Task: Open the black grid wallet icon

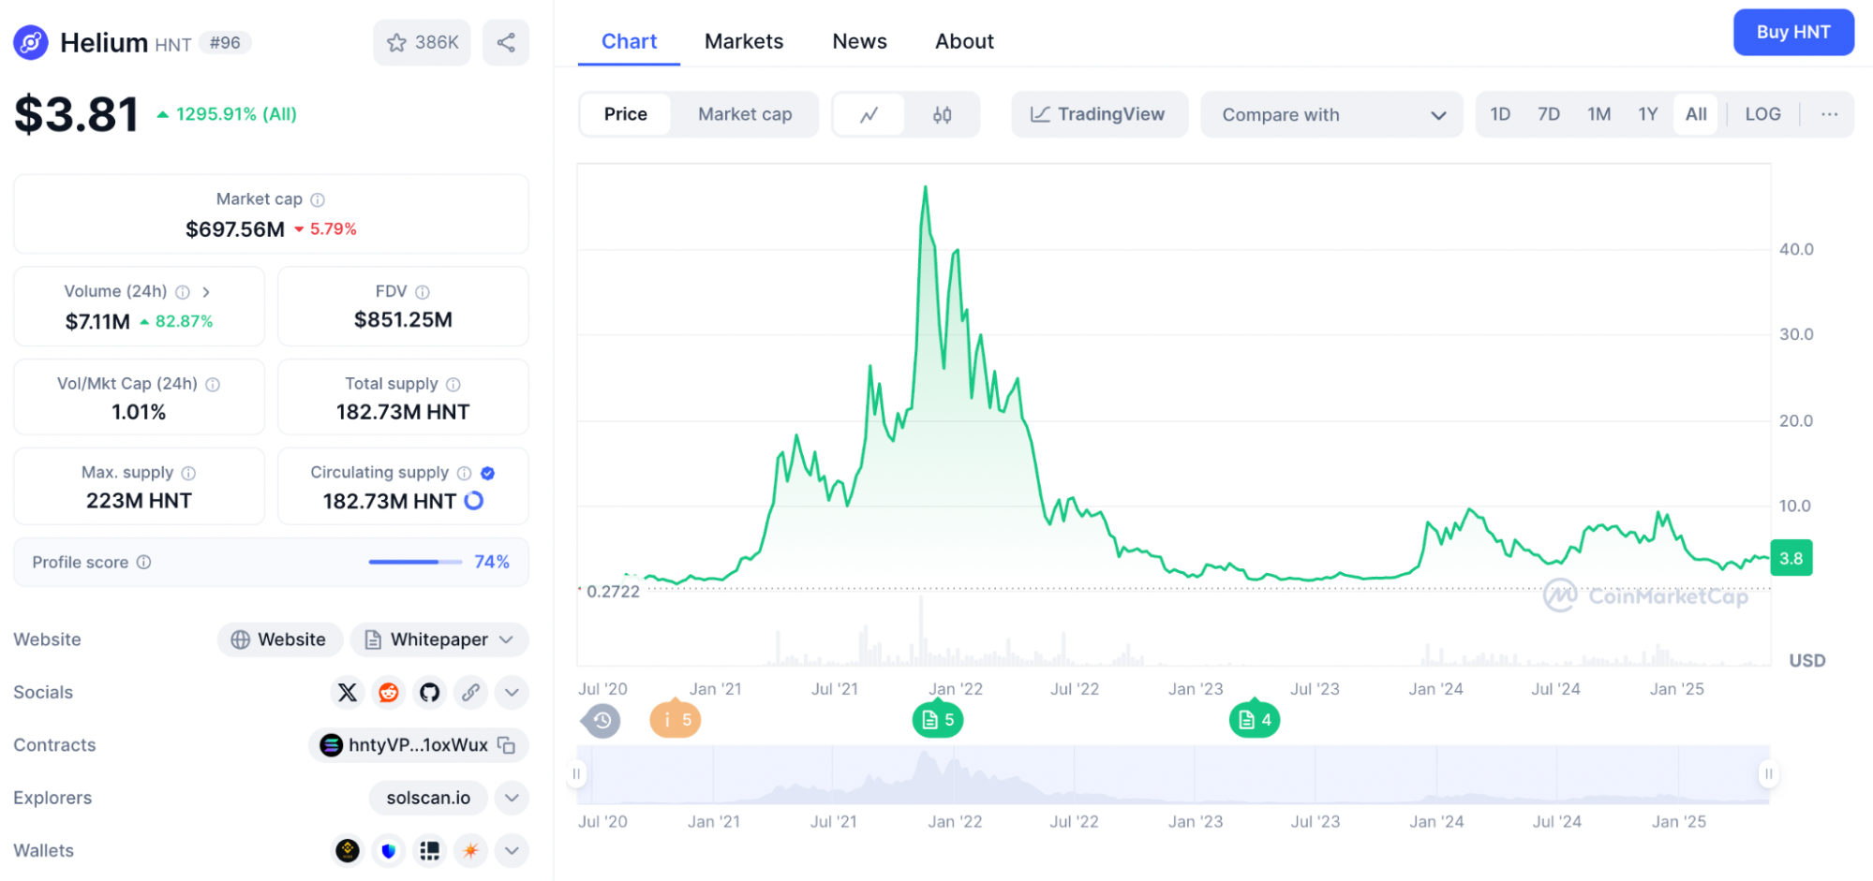Action: click(430, 850)
